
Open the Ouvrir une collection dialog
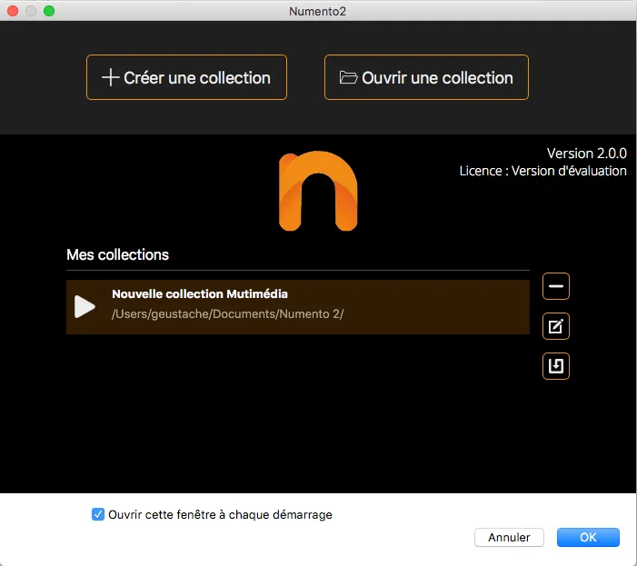tap(426, 78)
